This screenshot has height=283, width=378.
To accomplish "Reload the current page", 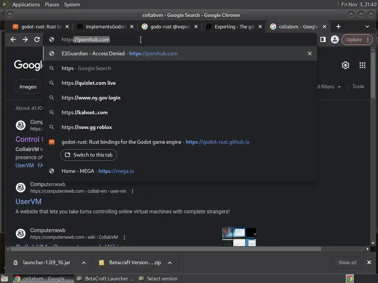I will 37,39.
